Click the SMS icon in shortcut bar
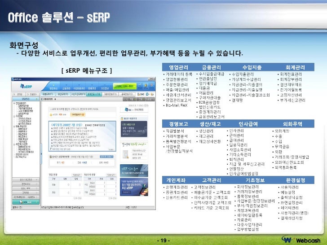Viewport: 327px width, 245px height. 141,94
